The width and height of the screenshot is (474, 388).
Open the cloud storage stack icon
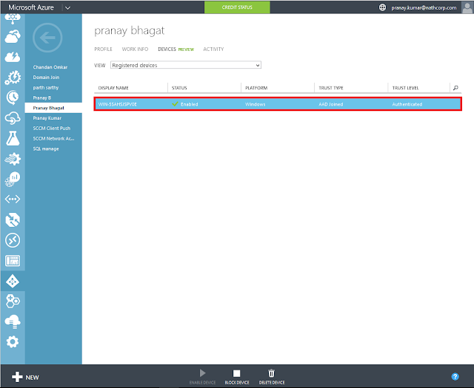point(13,321)
